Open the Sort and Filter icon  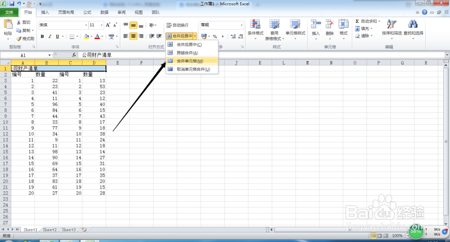click(x=391, y=24)
